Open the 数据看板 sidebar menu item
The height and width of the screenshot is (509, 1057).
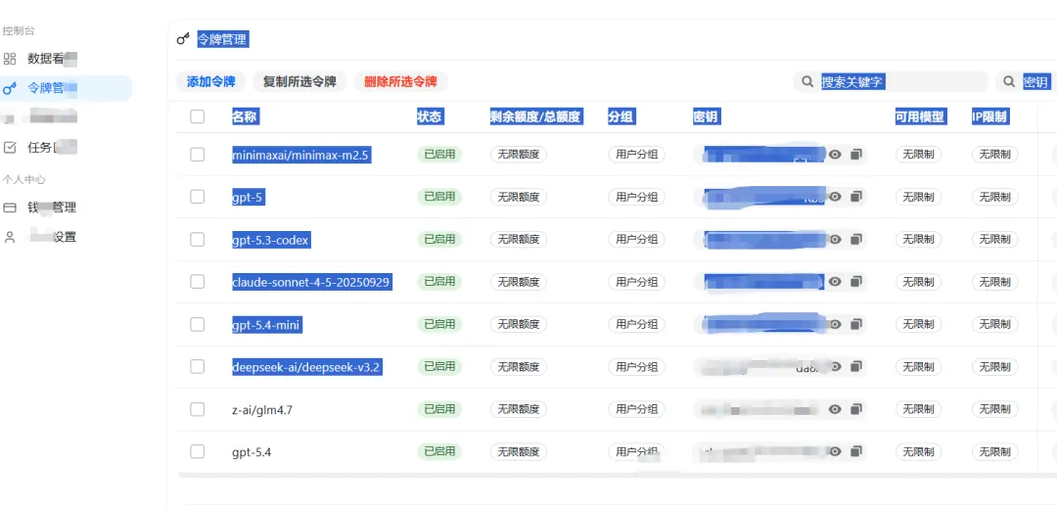coord(66,59)
